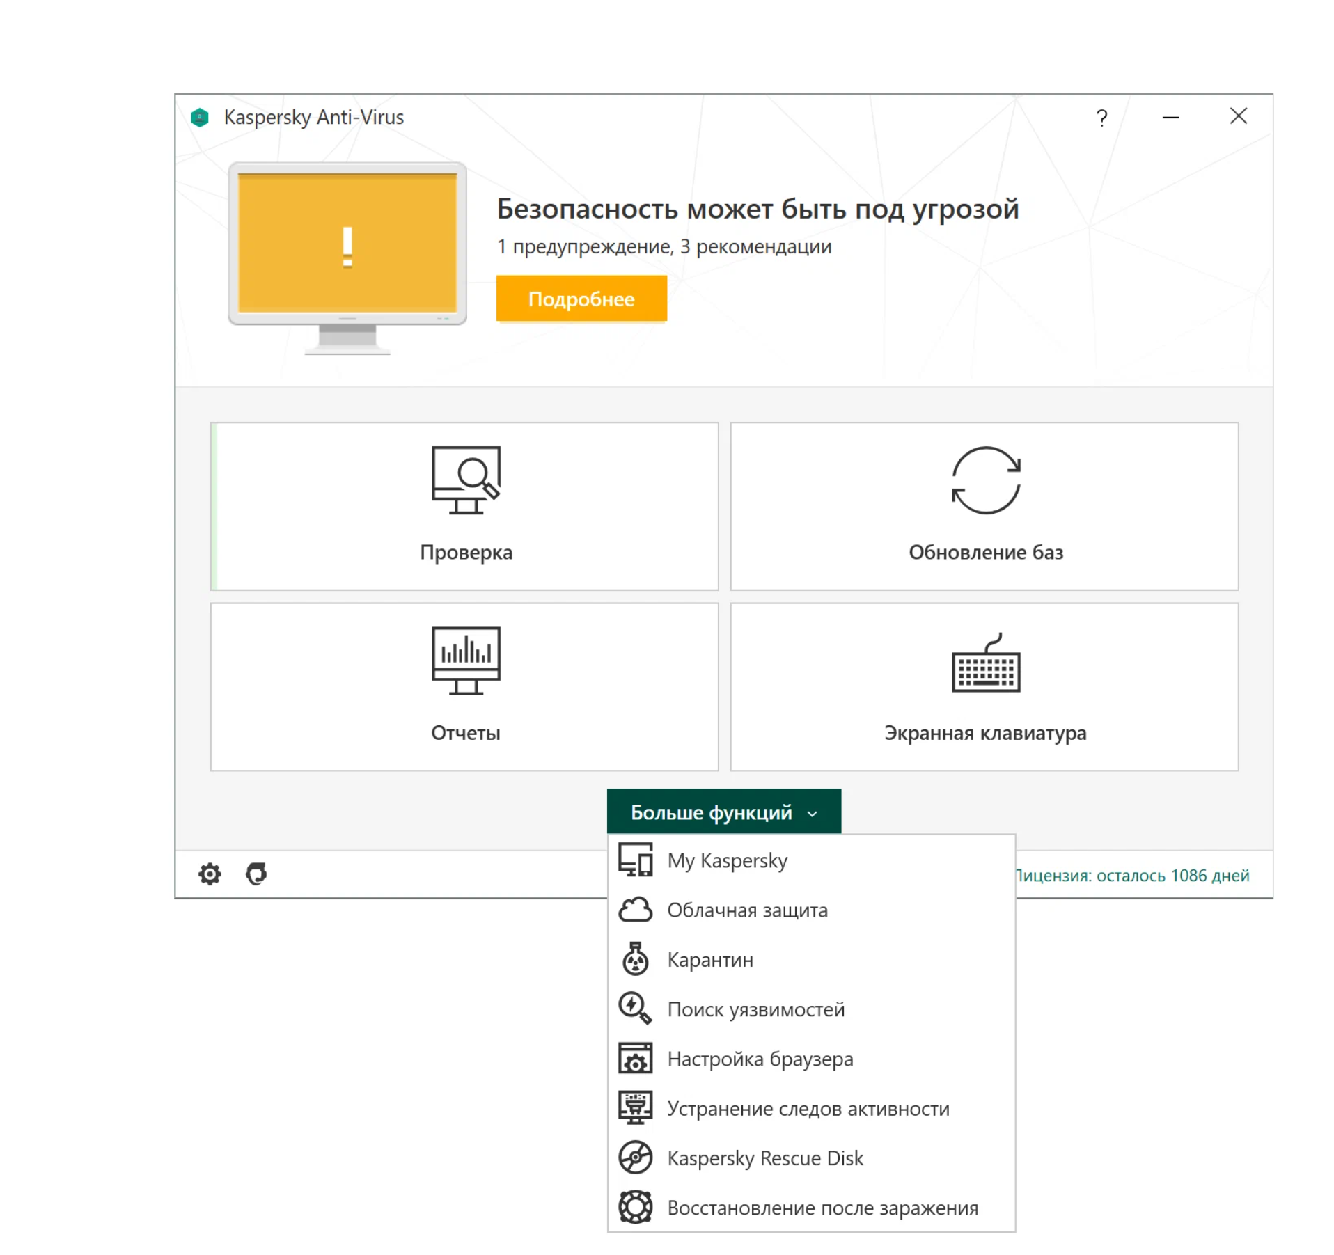Select 'Восстановление после заражения' item

tap(811, 1206)
